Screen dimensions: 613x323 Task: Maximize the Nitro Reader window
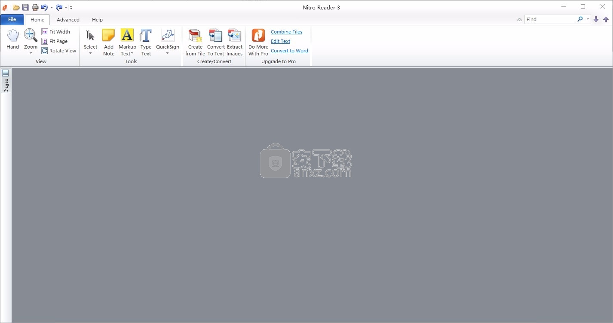click(583, 6)
